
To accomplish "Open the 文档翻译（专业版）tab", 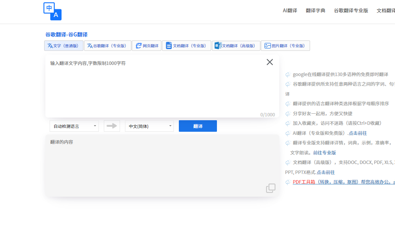I will pos(186,46).
